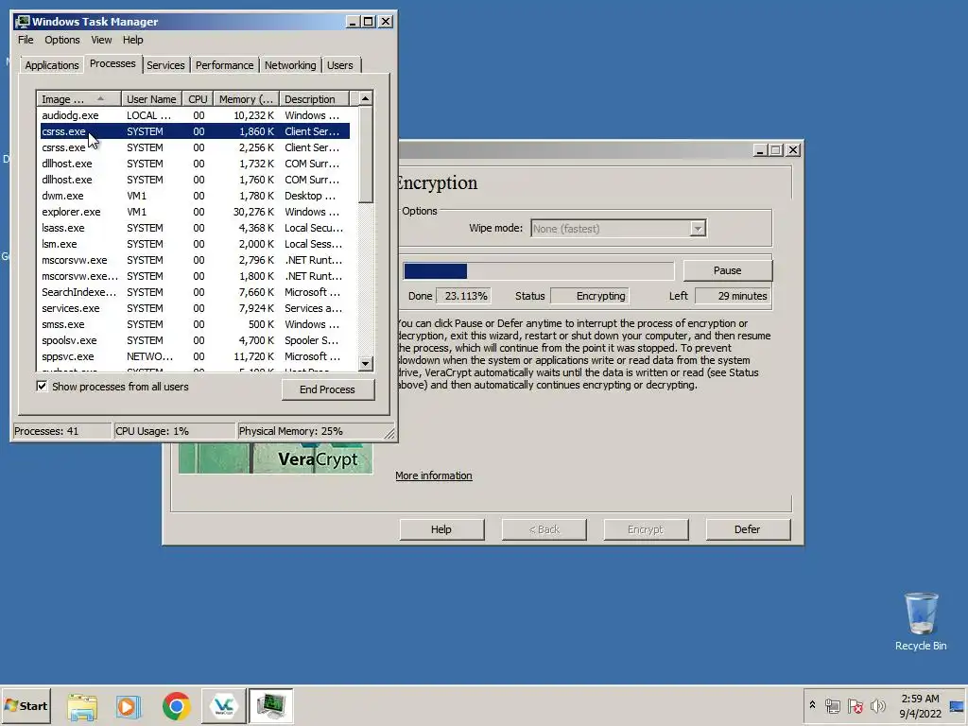968x726 pixels.
Task: Open Google Chrome from the taskbar
Action: coord(177,706)
